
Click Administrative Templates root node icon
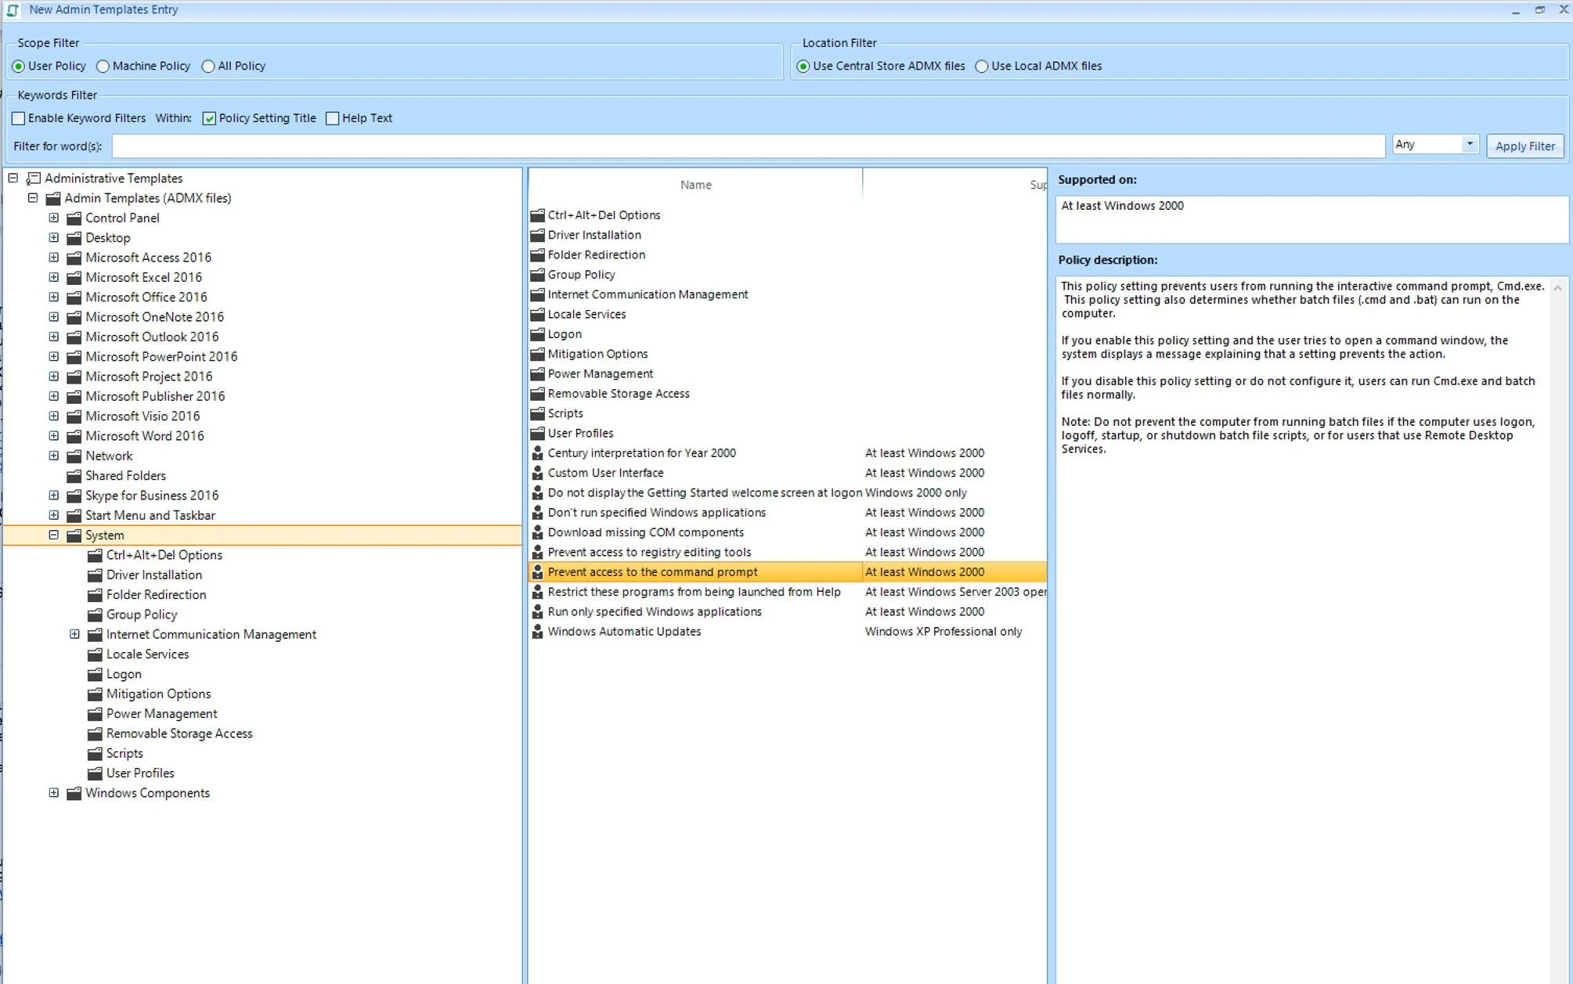[x=34, y=178]
